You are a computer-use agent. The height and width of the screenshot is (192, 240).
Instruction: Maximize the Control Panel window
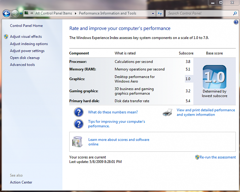221,3
